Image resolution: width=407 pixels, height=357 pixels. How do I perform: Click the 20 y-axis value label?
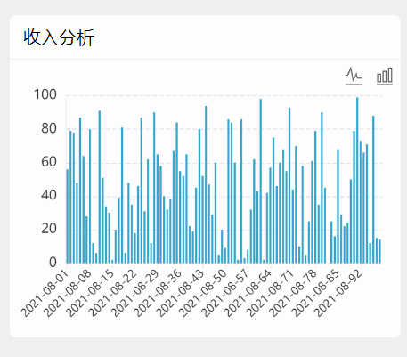pyautogui.click(x=49, y=229)
